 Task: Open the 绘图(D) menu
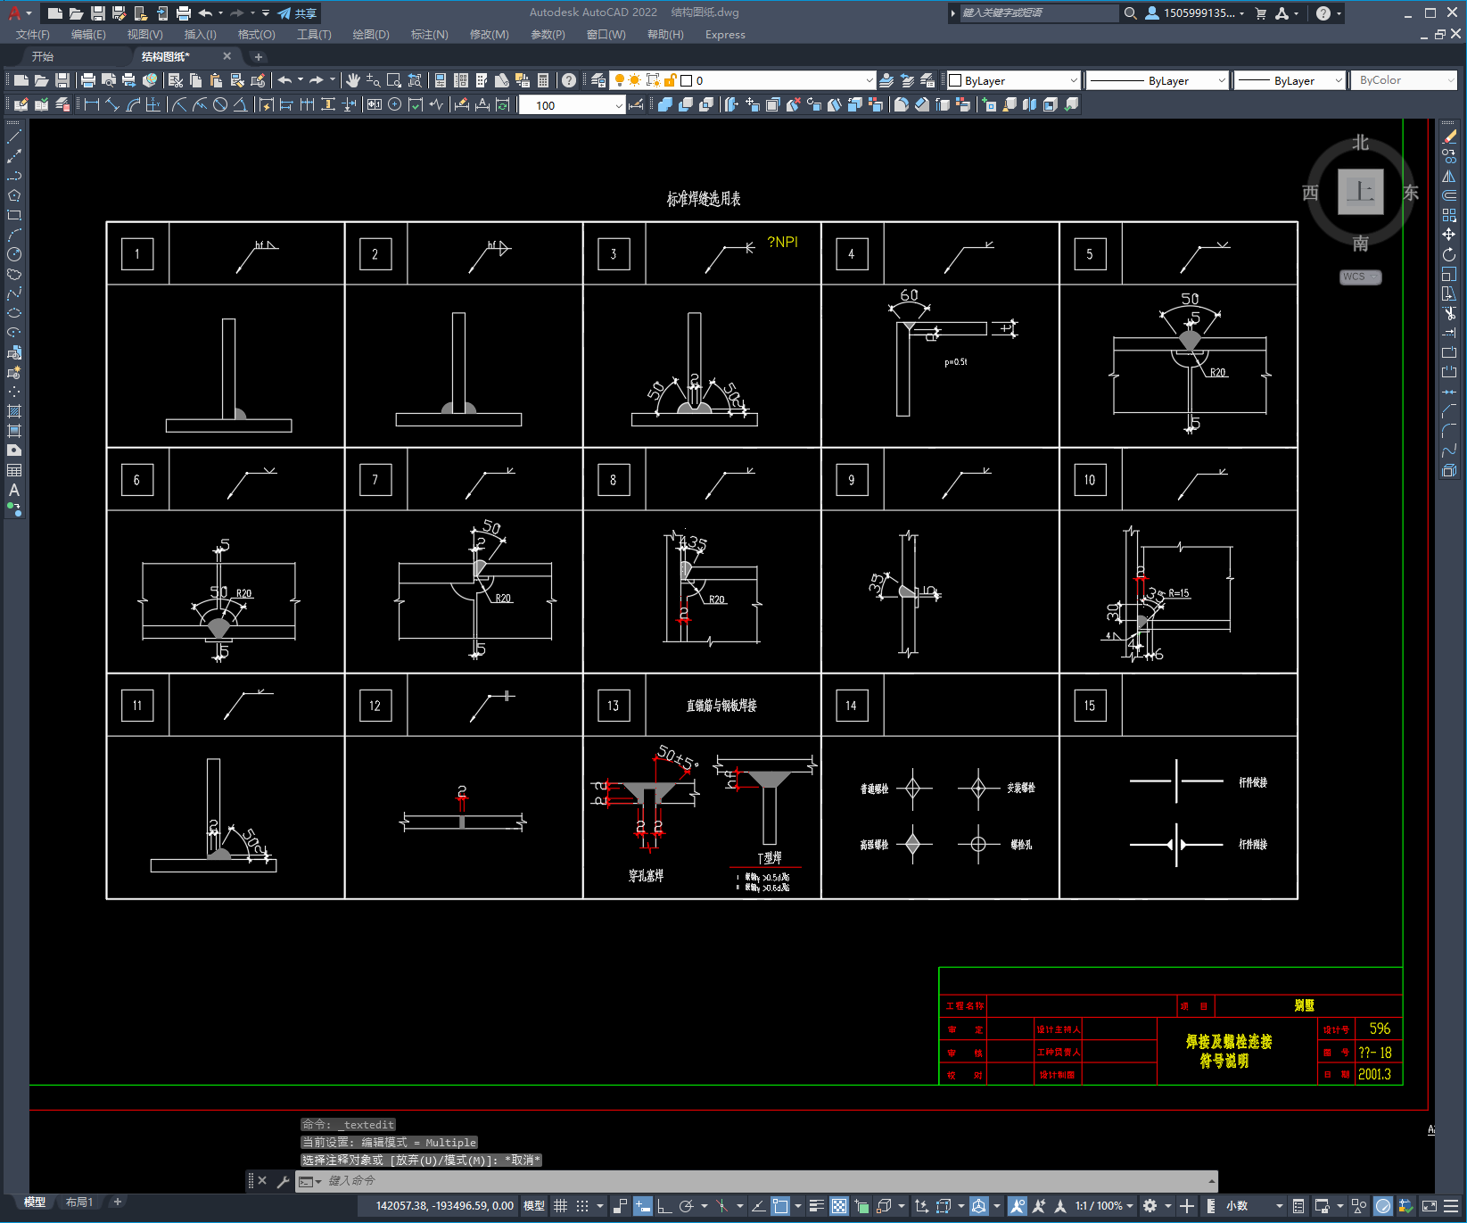pos(371,35)
